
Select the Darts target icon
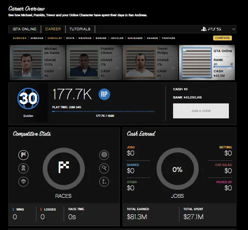[104, 155]
